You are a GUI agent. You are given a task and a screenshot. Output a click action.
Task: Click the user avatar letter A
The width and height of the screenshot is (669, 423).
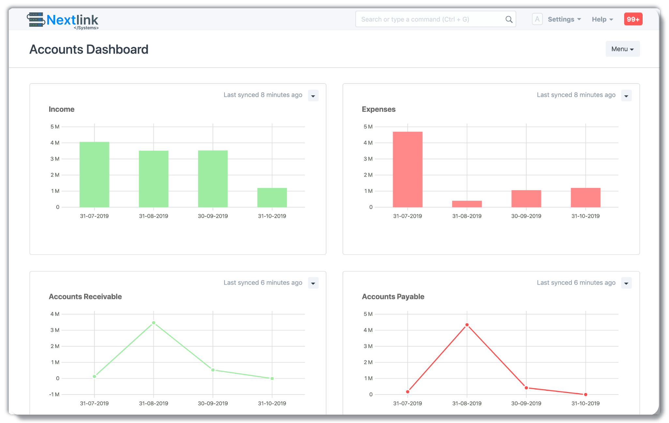537,19
